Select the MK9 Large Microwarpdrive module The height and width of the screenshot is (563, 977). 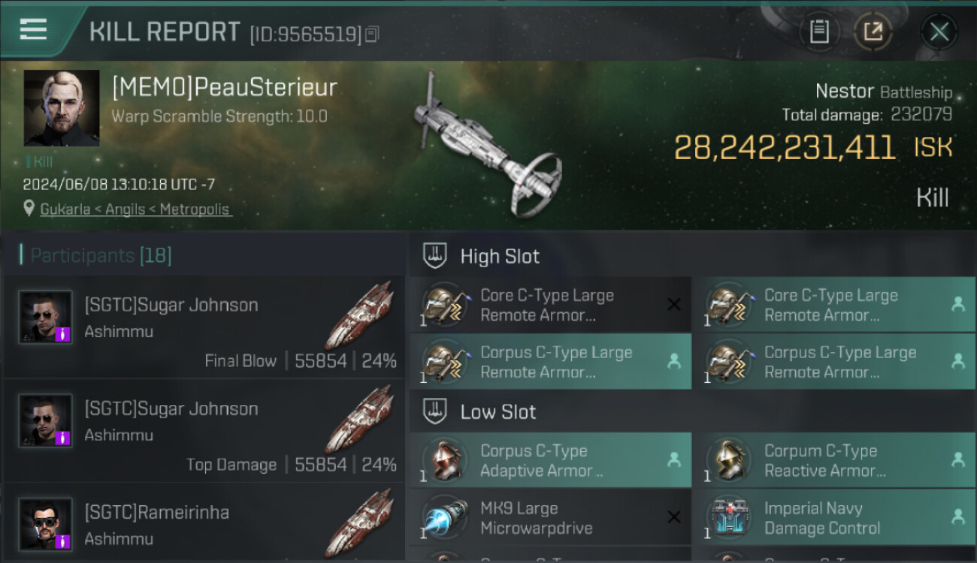(550, 517)
